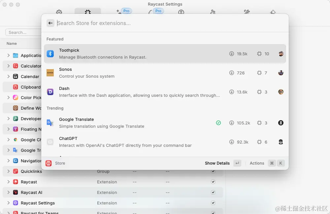
Task: Open the Advanced settings tab
Action: coord(247,12)
